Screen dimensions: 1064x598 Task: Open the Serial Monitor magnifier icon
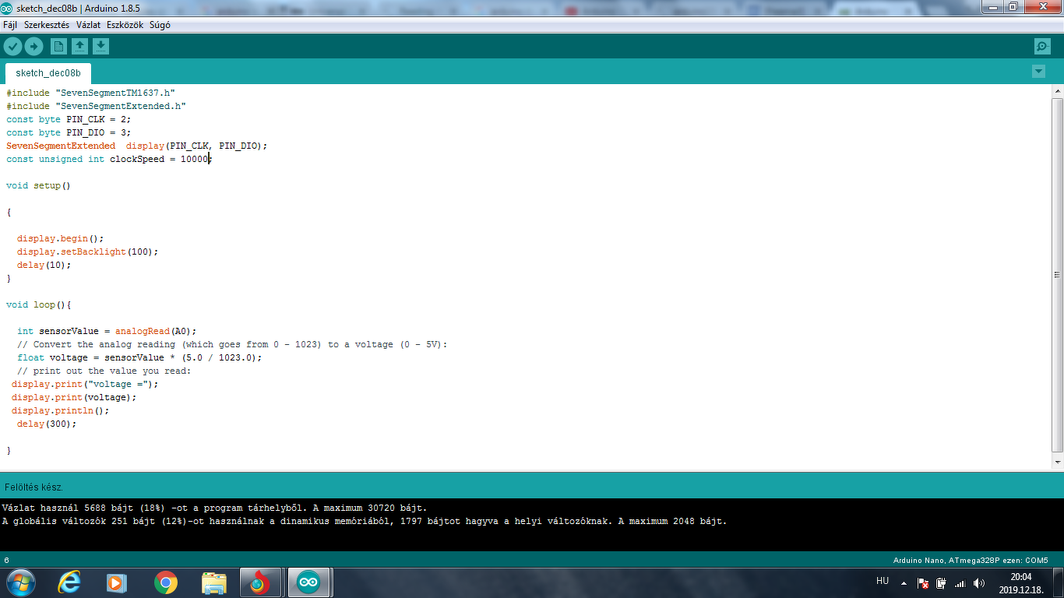1042,47
